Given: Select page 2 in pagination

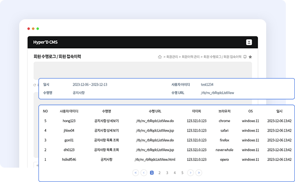Looking at the screenshot, I should pyautogui.click(x=160, y=173).
